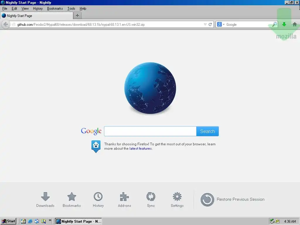Open the View menu
This screenshot has height=225, width=300.
[x=25, y=8]
